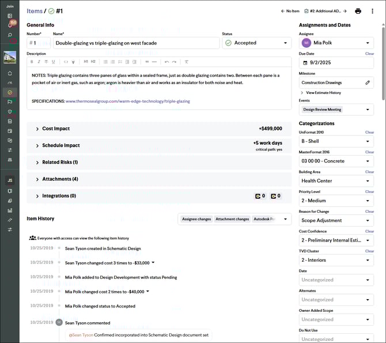The height and width of the screenshot is (343, 386).
Task: Click the undo icon in the editor toolbar
Action: click(x=166, y=62)
